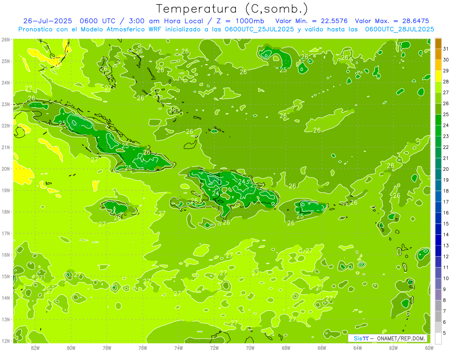The height and width of the screenshot is (353, 456).
Task: Click the yellow swatch between 28 and 29
Action: point(438,76)
